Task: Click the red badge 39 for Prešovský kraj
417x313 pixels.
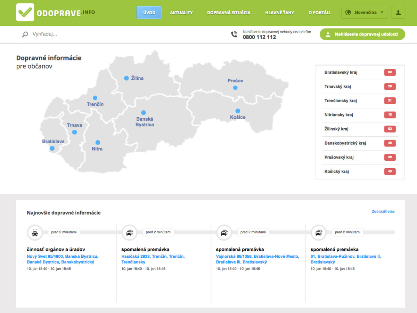Action: coord(390,157)
